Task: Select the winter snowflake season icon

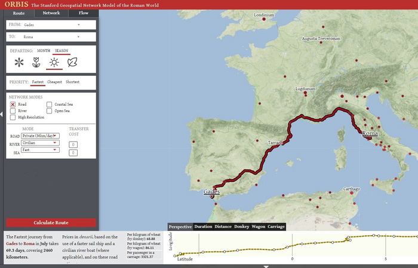Action: click(19, 63)
